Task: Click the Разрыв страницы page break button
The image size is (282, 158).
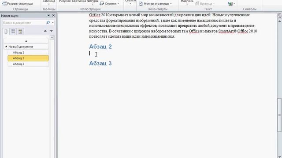Action: (x=17, y=4)
